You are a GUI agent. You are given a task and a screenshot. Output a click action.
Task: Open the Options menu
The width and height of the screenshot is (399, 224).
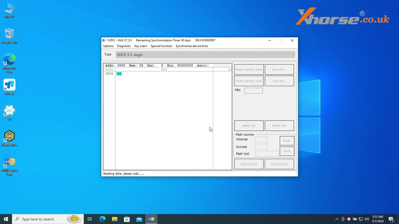108,46
